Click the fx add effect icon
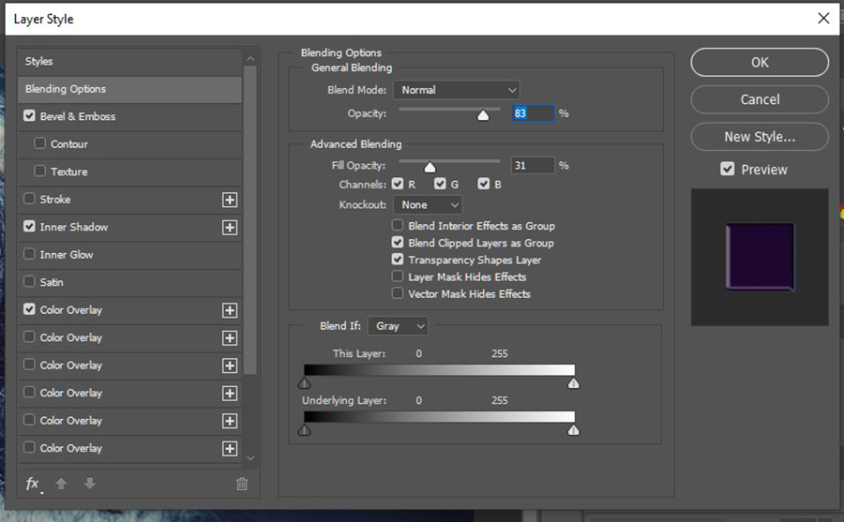Screen dimensions: 844x522 pos(33,484)
